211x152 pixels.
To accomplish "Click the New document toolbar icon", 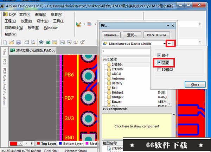I will point(5,42).
